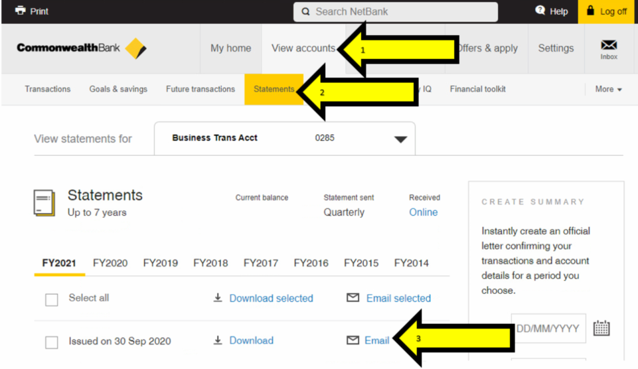Click the Download selected arrow icon
Image resolution: width=638 pixels, height=369 pixels.
[x=218, y=298]
